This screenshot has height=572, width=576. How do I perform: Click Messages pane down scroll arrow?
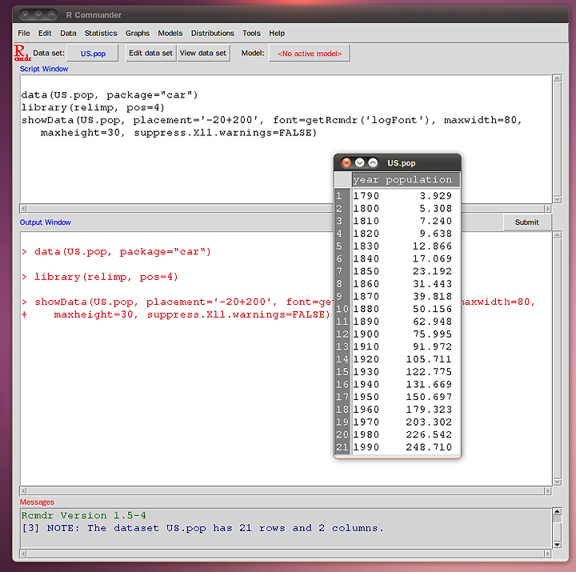coord(558,545)
